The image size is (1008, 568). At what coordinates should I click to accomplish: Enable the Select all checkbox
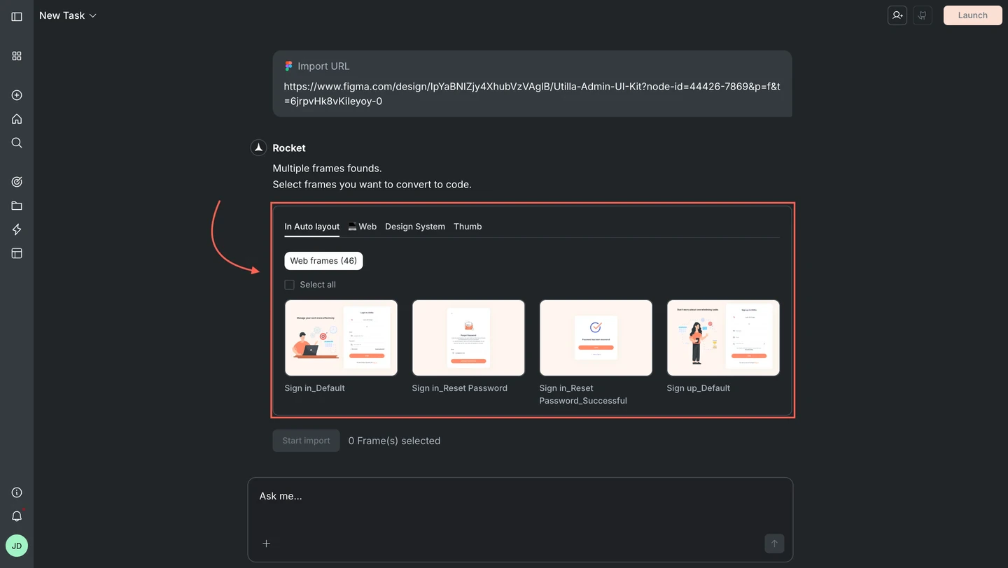point(289,284)
